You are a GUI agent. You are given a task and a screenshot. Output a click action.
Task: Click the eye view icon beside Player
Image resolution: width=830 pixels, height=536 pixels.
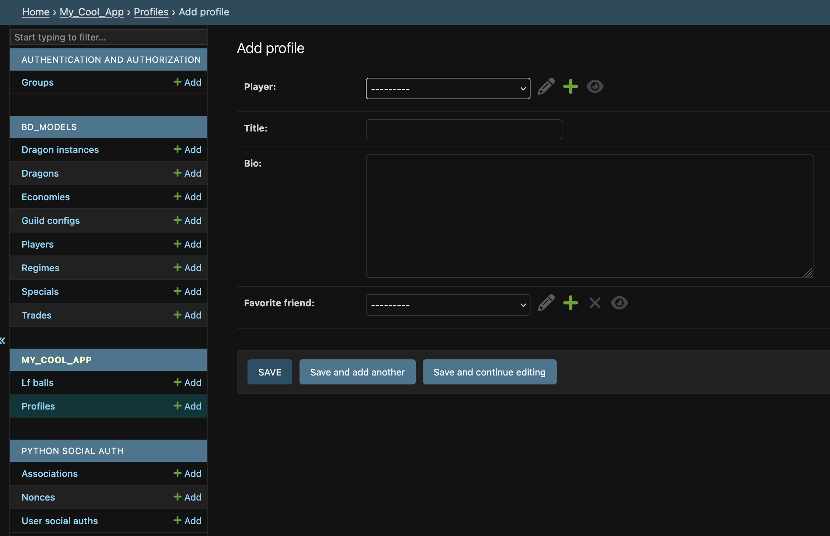pyautogui.click(x=595, y=87)
